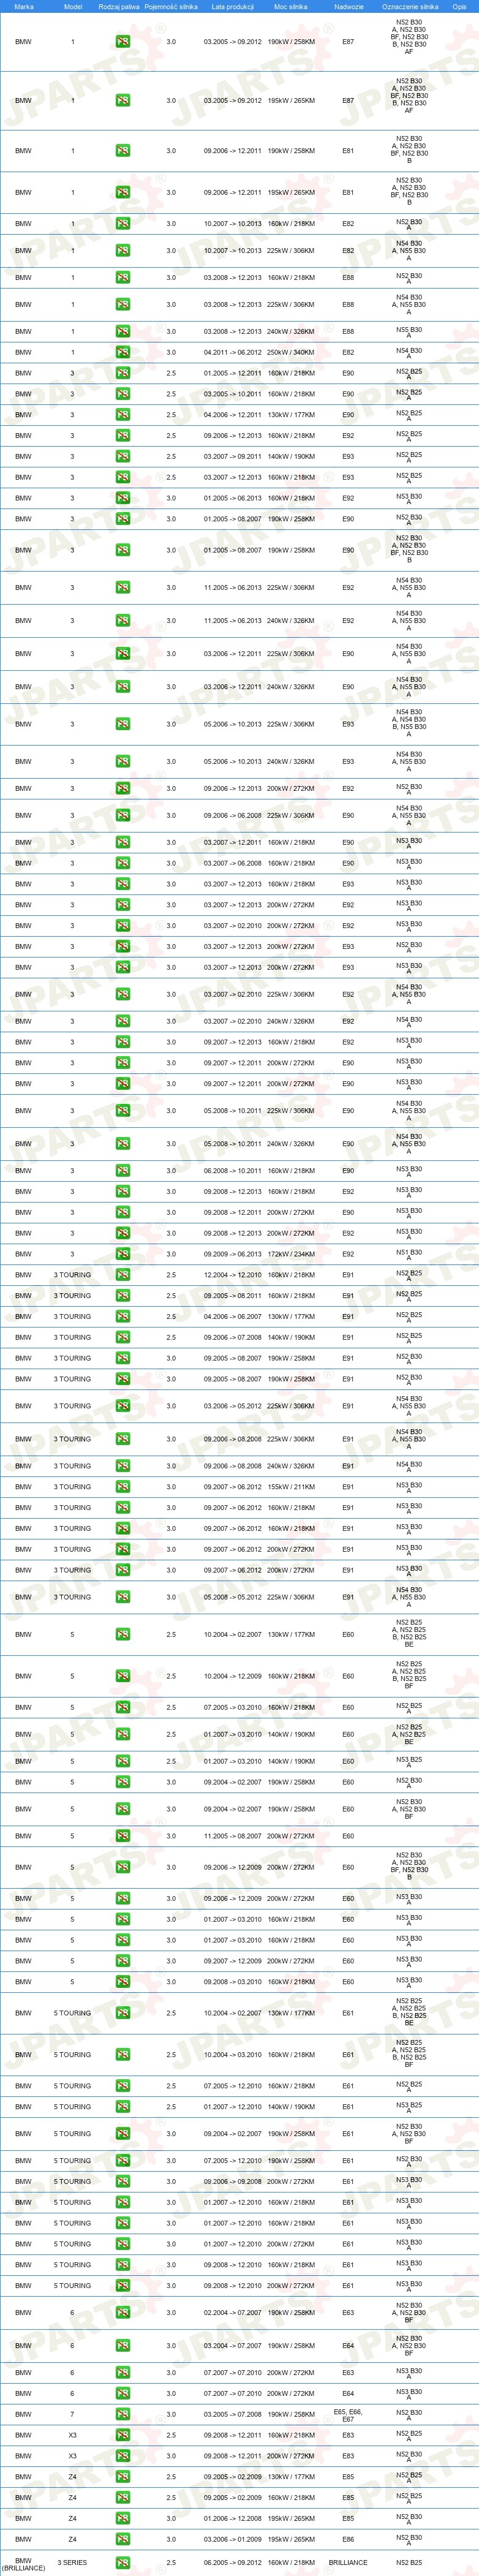Click production years 03.2004 -> 07.2007
Screen dimensions: 479x2576
[232, 2346]
